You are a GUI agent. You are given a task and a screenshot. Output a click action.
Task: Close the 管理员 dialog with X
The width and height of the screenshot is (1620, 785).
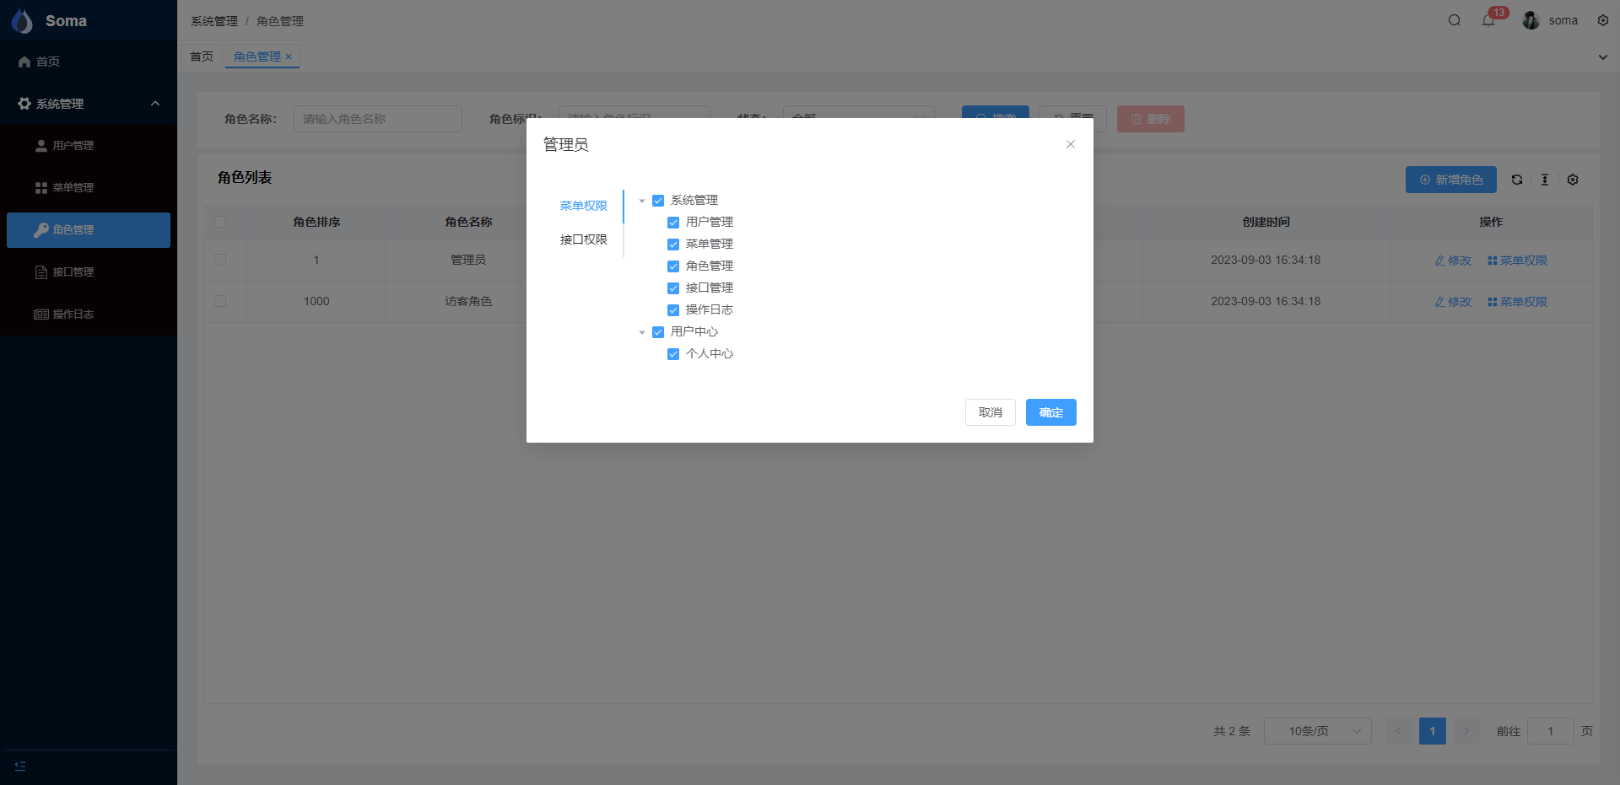coord(1071,144)
